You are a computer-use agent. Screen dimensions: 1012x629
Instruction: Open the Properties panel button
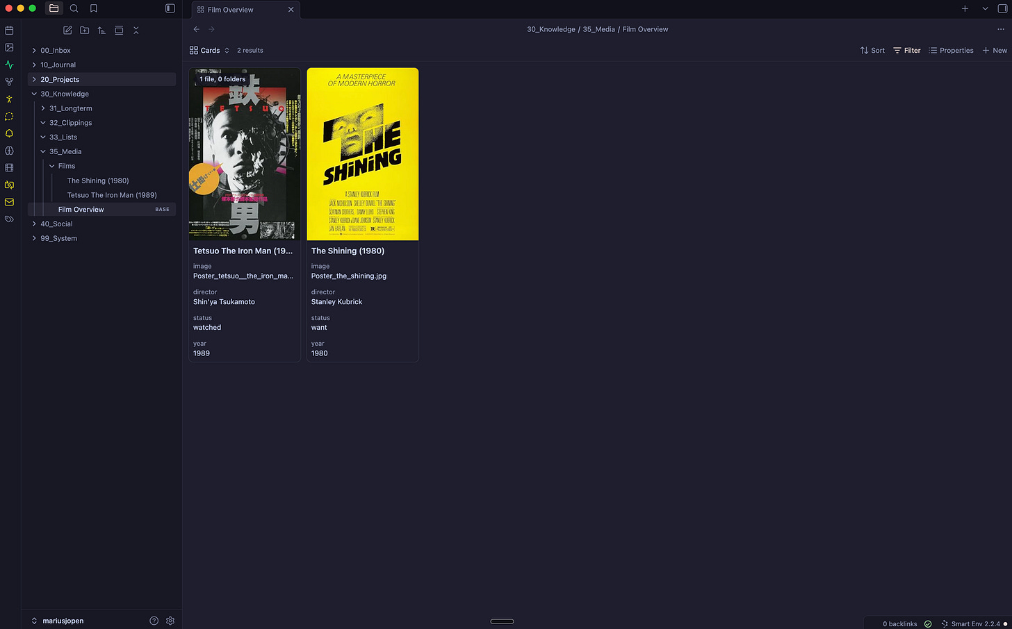pyautogui.click(x=951, y=51)
